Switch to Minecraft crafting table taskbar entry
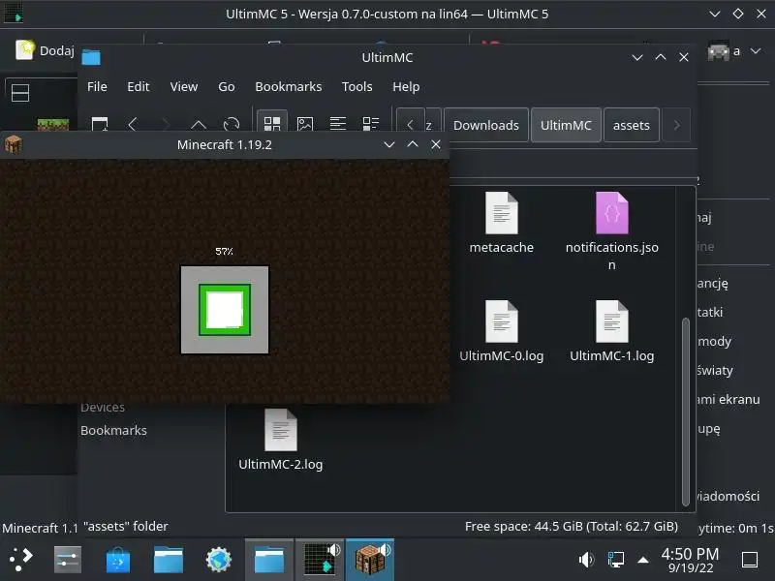 point(370,560)
